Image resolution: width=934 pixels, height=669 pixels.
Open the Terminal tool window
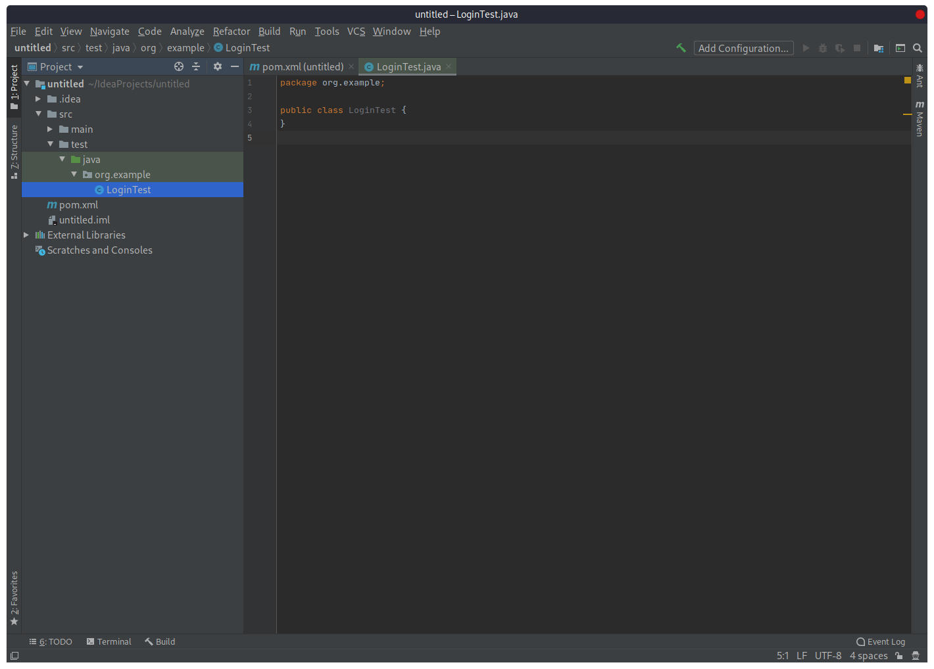point(109,641)
